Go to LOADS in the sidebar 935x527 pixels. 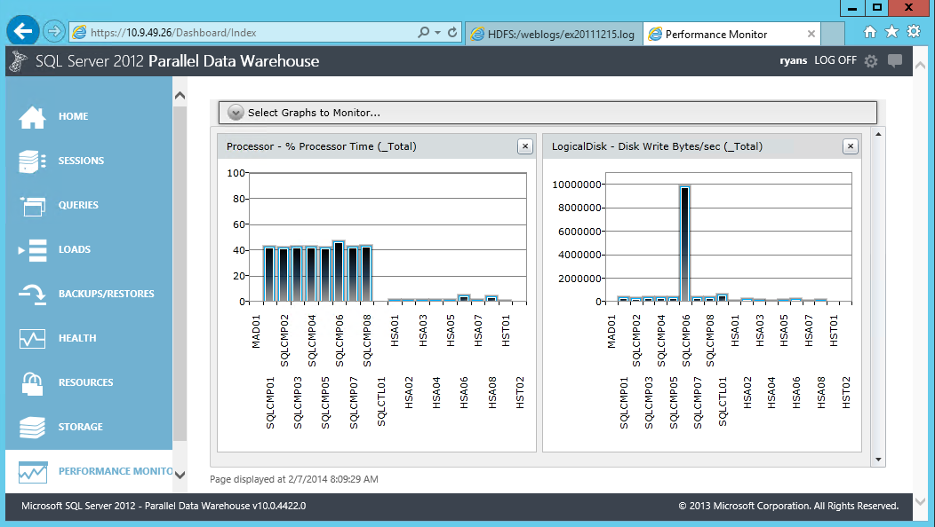tap(75, 249)
